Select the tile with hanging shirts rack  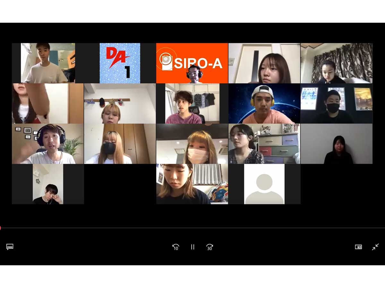[x=192, y=103]
